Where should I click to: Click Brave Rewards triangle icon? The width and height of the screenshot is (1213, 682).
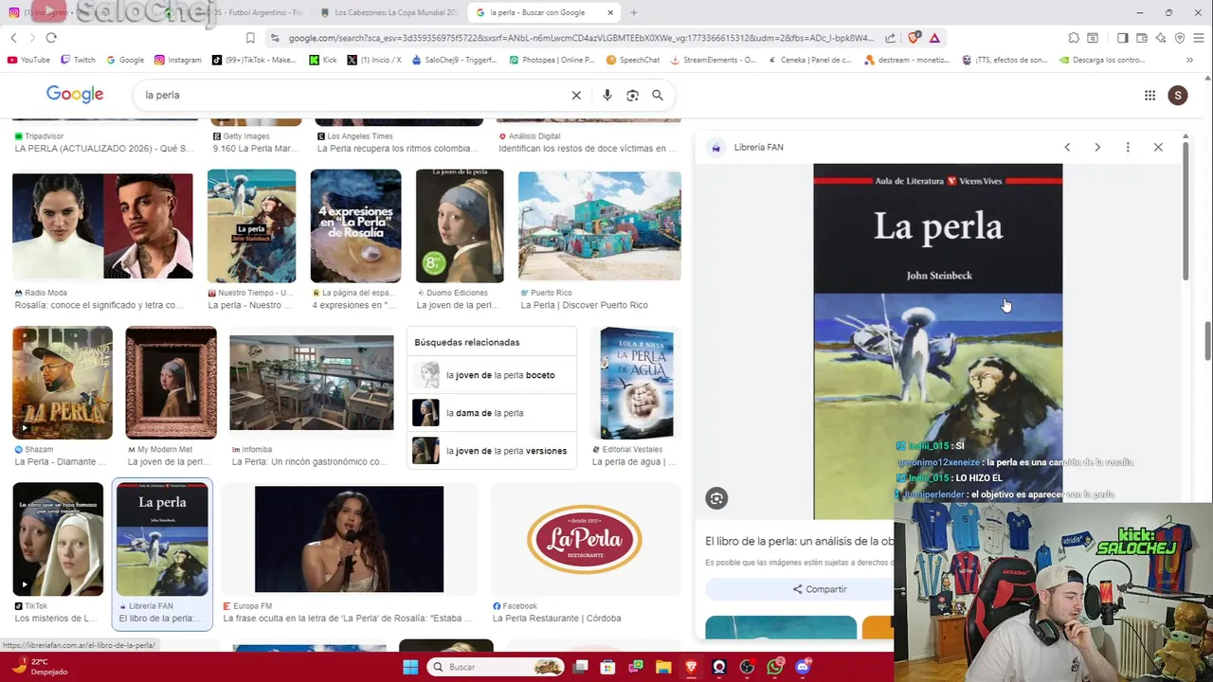pos(934,38)
